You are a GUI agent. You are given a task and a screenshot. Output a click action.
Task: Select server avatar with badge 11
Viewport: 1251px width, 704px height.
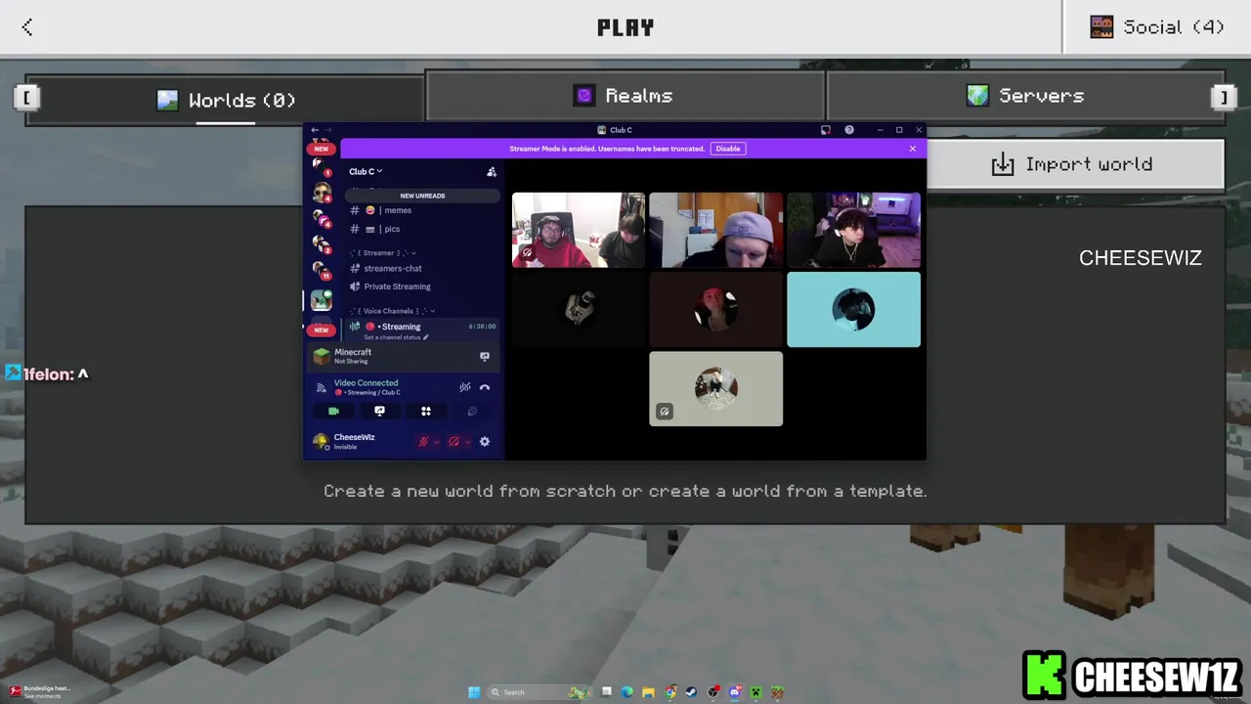pyautogui.click(x=321, y=270)
